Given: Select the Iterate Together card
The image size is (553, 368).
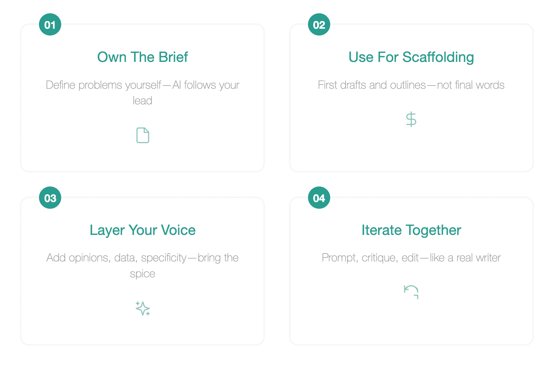Looking at the screenshot, I should click(411, 271).
